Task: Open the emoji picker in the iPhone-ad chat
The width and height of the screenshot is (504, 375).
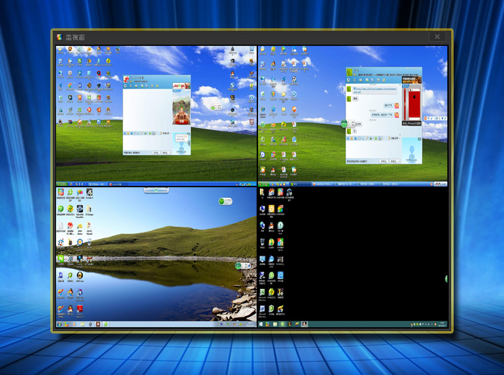Action: coord(352,138)
